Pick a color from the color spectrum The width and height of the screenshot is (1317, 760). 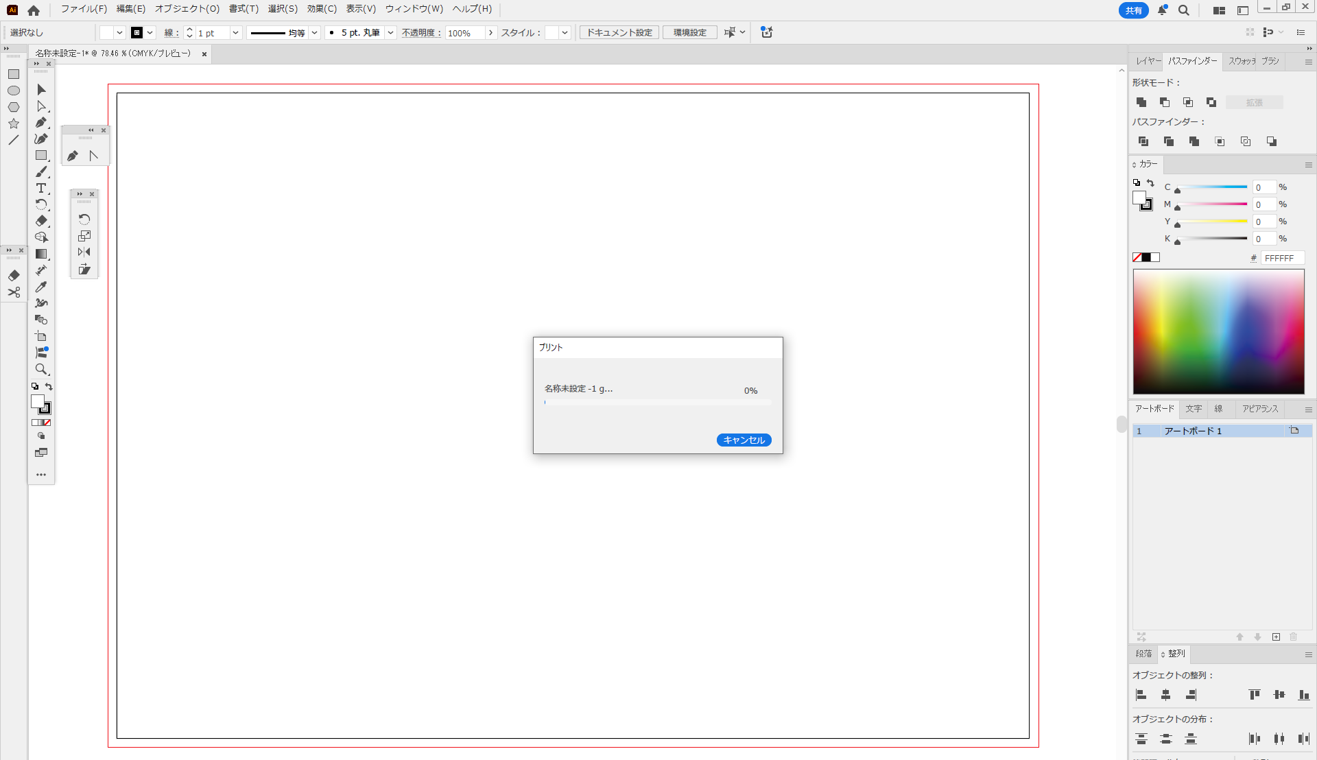click(1218, 331)
